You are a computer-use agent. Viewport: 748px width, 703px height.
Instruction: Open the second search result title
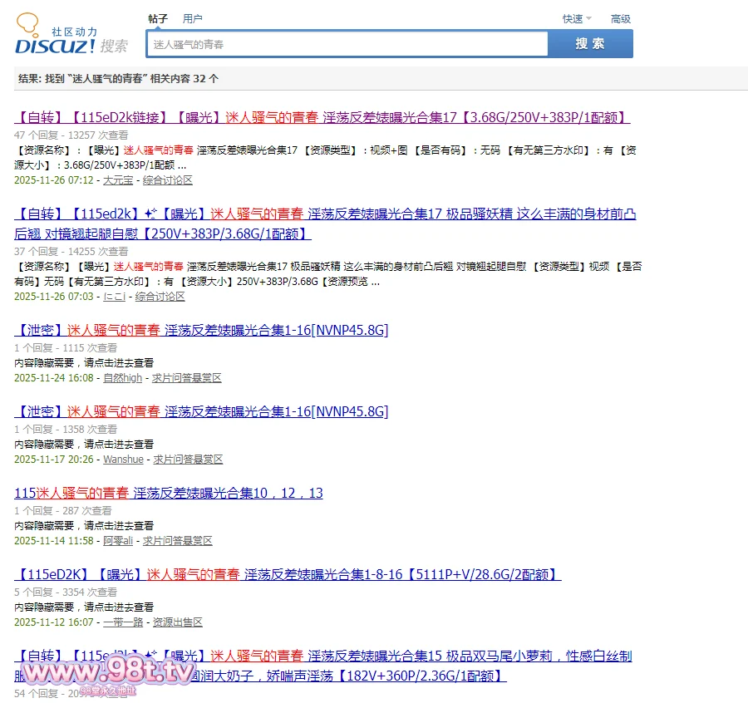click(x=325, y=214)
